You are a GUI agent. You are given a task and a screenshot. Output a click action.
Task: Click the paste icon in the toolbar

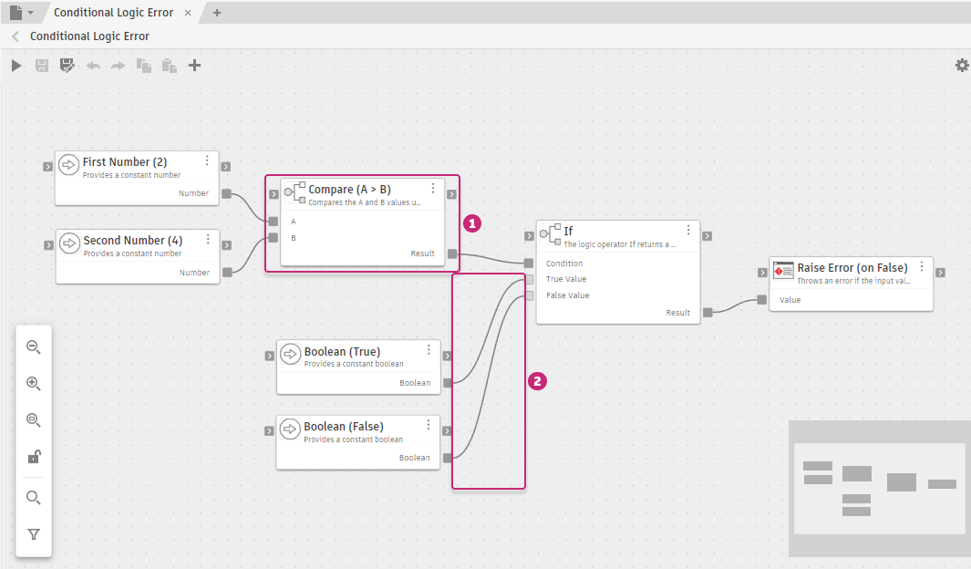click(169, 66)
